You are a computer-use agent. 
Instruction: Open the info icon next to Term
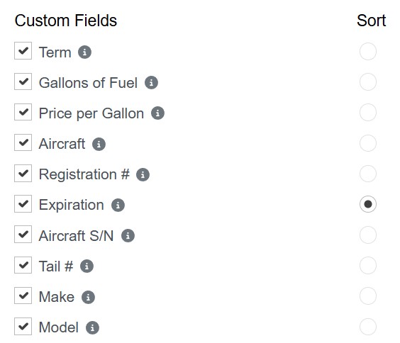click(84, 52)
